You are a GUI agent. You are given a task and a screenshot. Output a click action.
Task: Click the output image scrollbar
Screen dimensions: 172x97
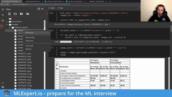169,73
